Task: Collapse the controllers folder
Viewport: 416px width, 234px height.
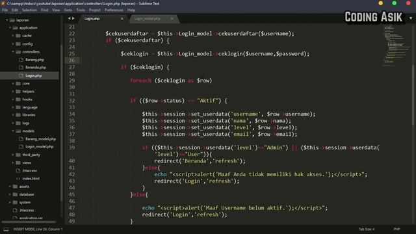Action: click(x=13, y=52)
